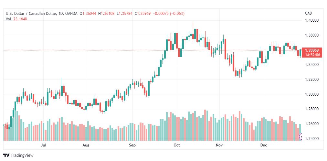Click the TradingView logo at bottom left
The width and height of the screenshot is (327, 161).
[18, 156]
